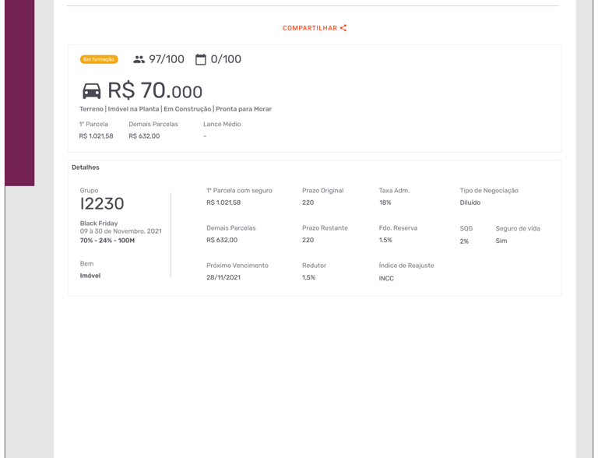The width and height of the screenshot is (598, 458).
Task: Click the R$ 70.000 credit value
Action: tap(155, 91)
